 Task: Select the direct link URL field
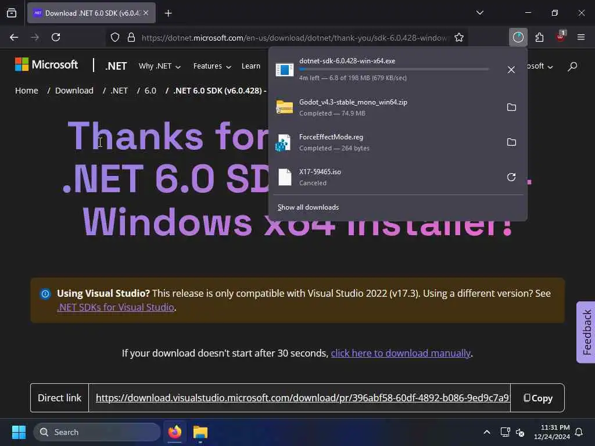pyautogui.click(x=299, y=398)
